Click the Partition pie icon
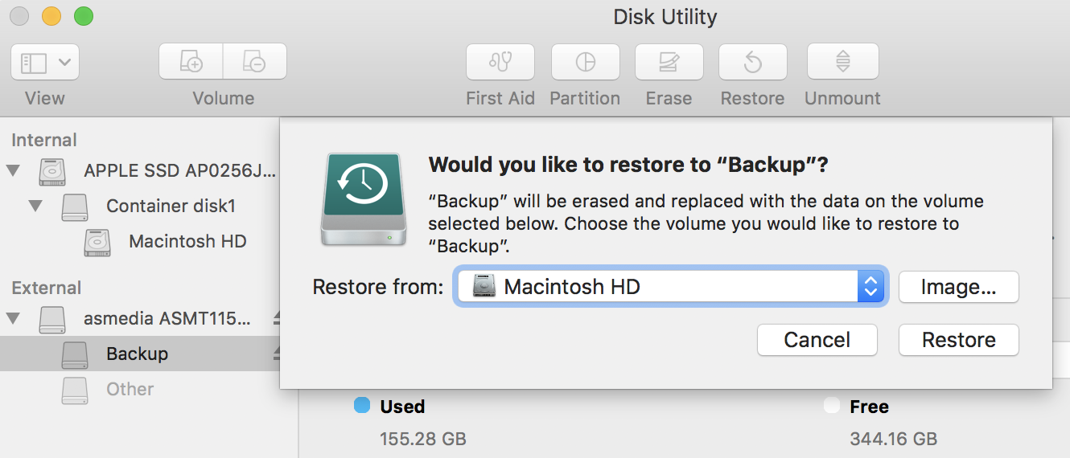Screen dimensions: 1070x458 tap(585, 62)
